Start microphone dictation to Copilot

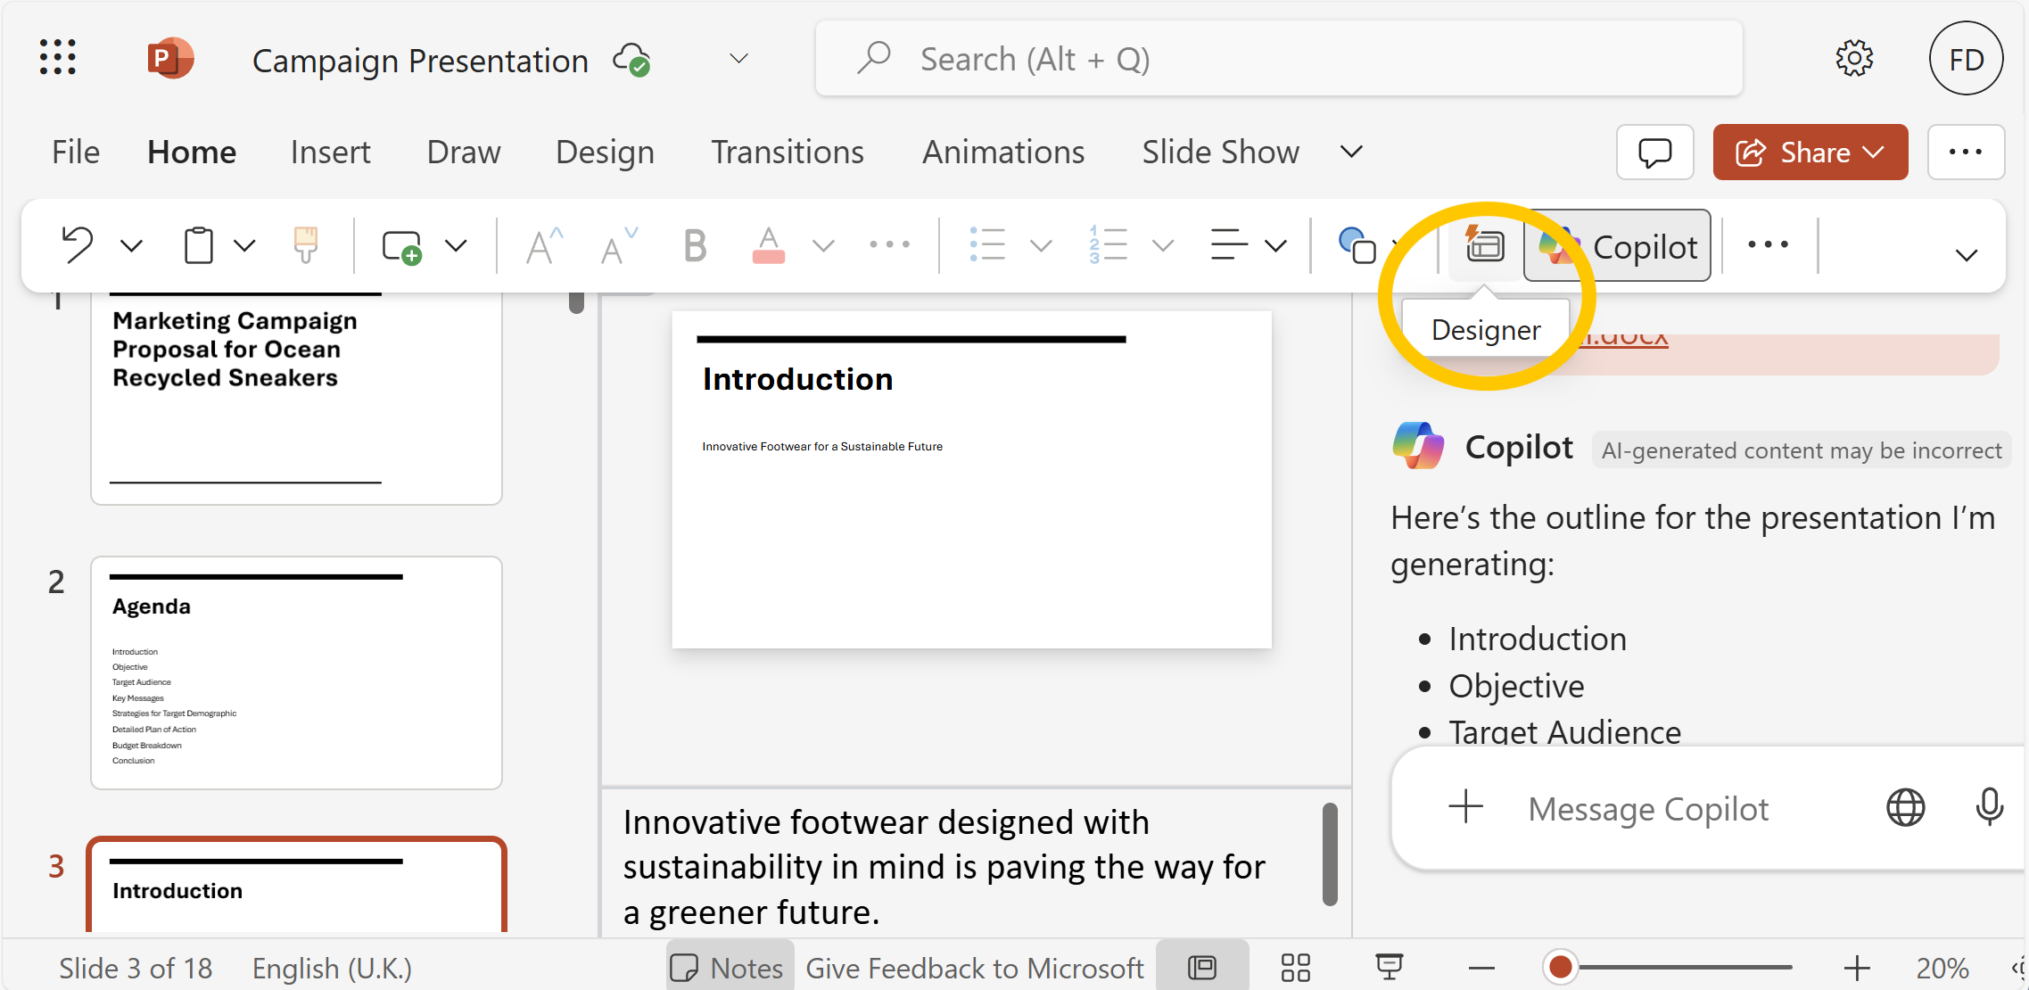1989,807
